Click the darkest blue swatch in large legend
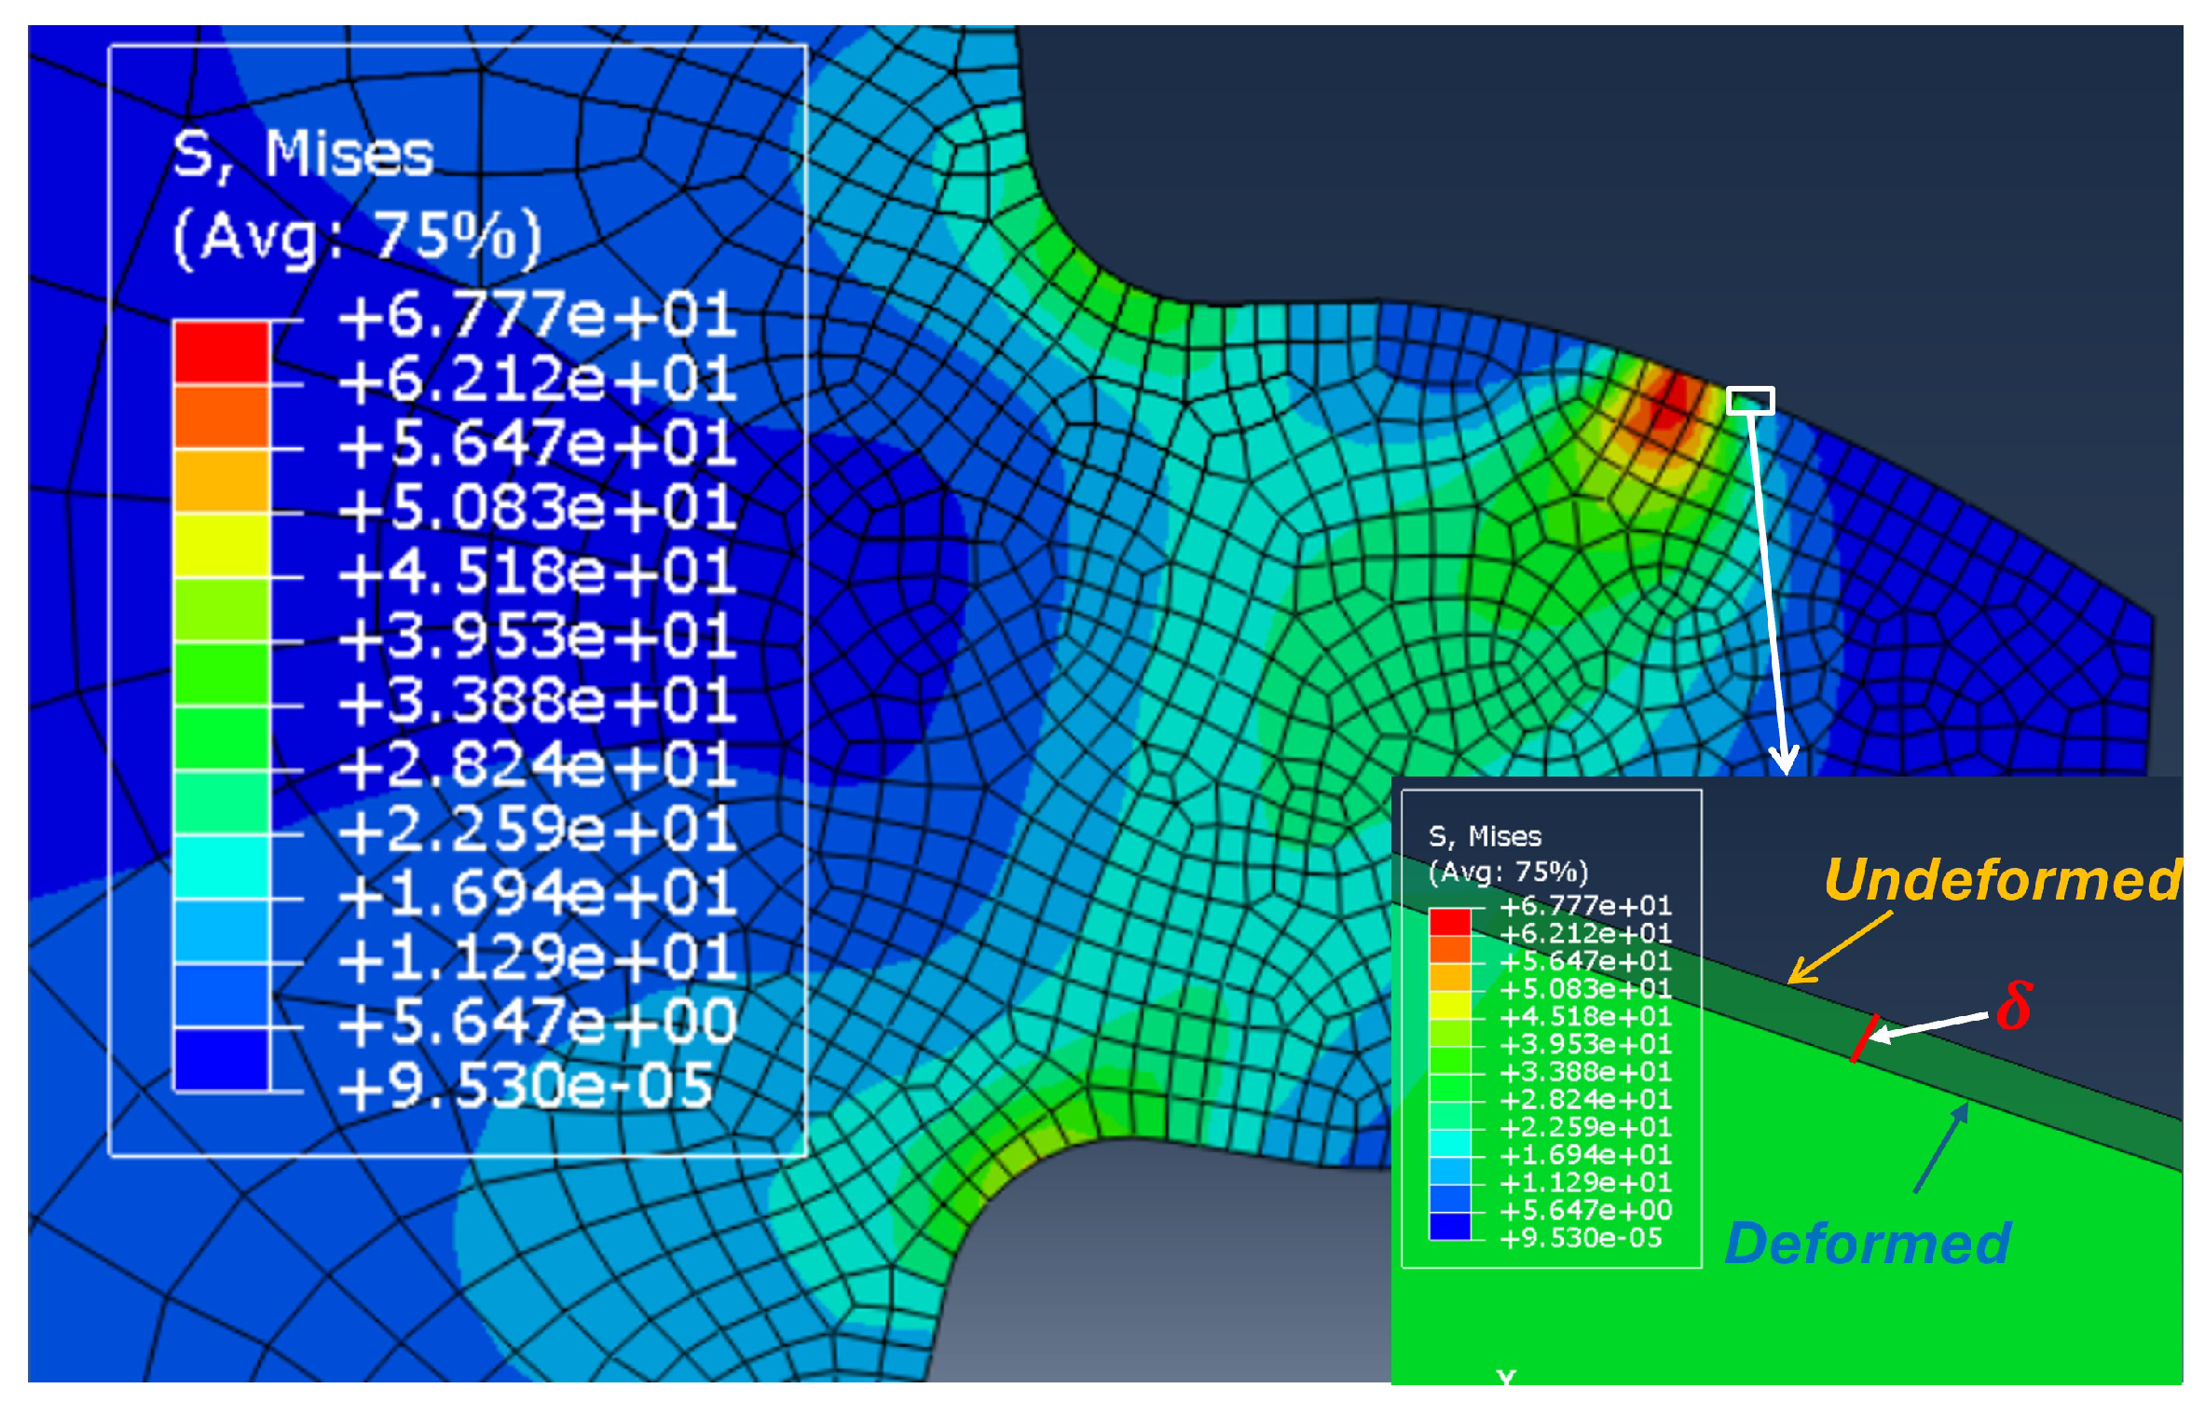The height and width of the screenshot is (1416, 2205). 222,1059
